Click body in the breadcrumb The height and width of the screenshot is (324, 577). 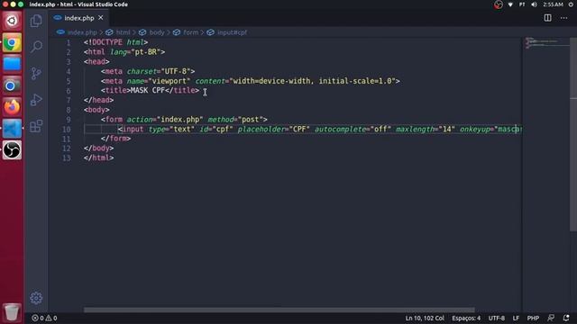(x=157, y=32)
